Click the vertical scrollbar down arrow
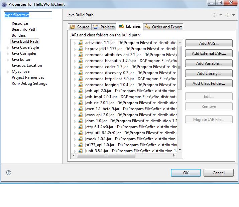This screenshot has width=239, height=207. pyautogui.click(x=180, y=150)
